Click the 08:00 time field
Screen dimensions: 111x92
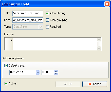pos(48,72)
